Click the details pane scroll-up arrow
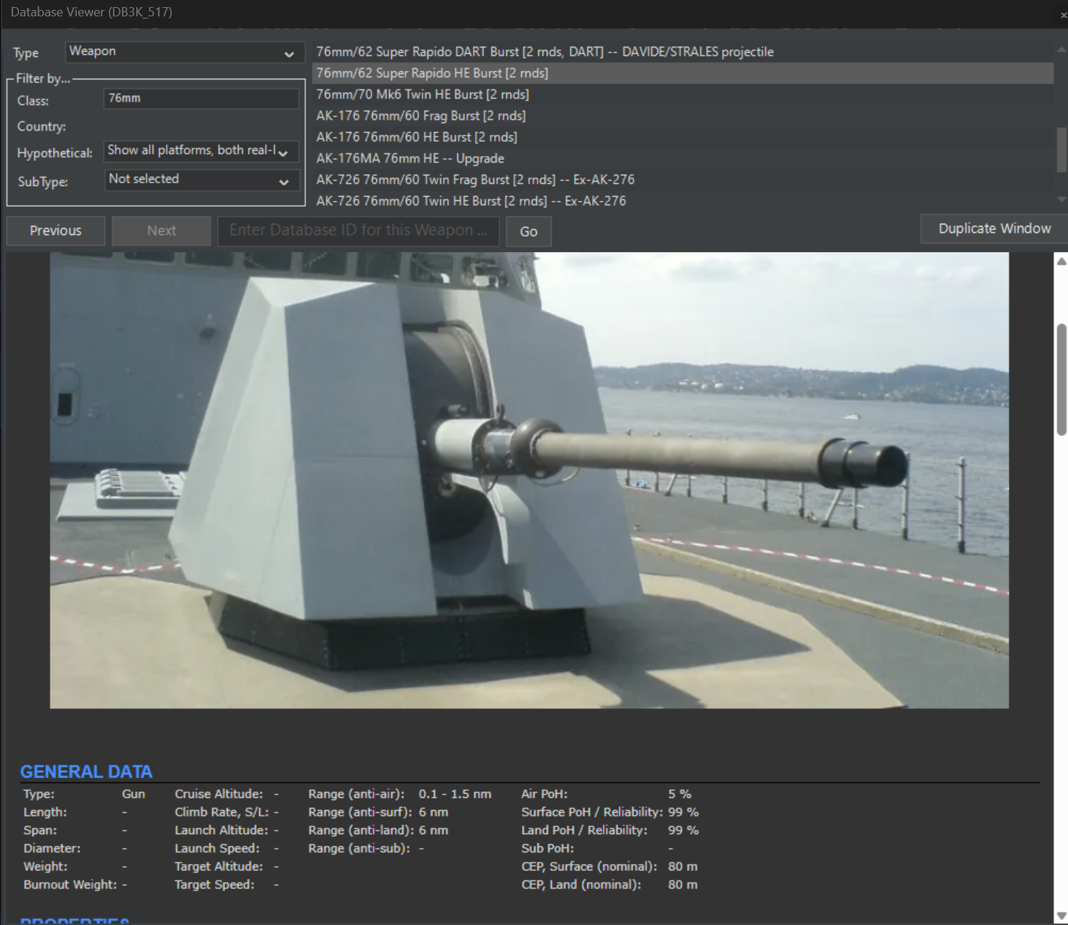 (1062, 261)
